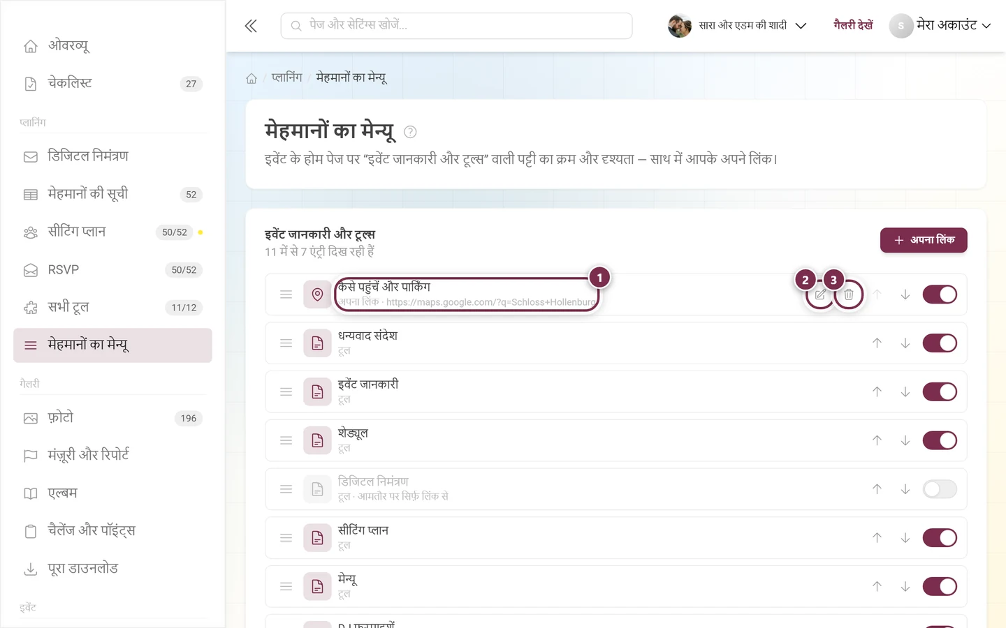
Task: Click the drag handle of मेन्यू row
Action: (x=286, y=587)
